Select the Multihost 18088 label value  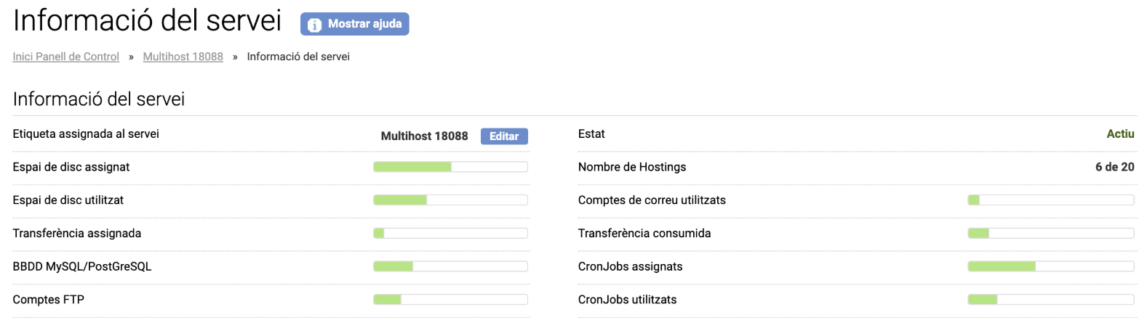pos(425,136)
